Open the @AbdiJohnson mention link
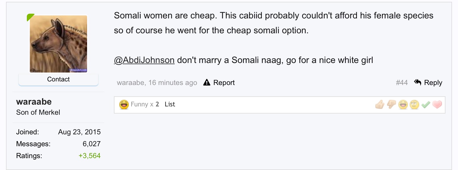The image size is (458, 170). coord(144,60)
